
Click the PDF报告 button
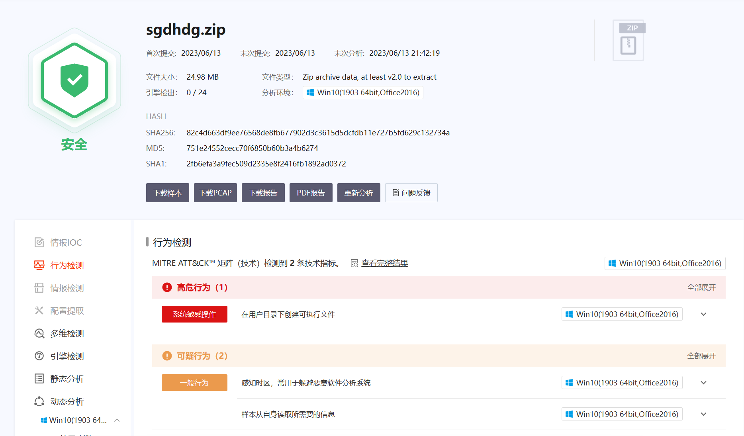(x=311, y=193)
